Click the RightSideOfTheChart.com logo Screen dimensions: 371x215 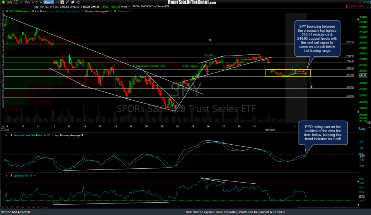(192, 2)
